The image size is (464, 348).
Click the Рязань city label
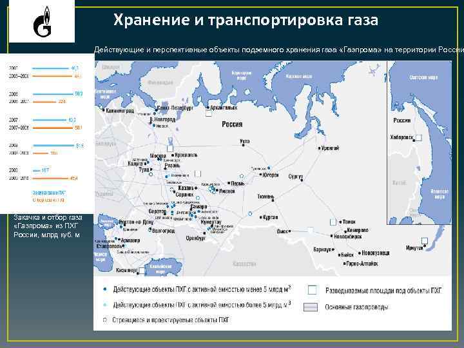tap(172, 166)
